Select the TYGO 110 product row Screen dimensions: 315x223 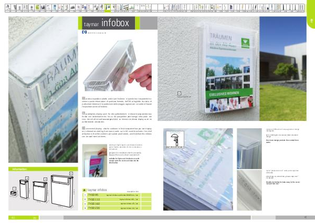pos(117,199)
